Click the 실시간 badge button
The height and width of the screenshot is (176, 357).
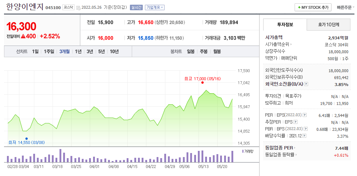click(136, 8)
